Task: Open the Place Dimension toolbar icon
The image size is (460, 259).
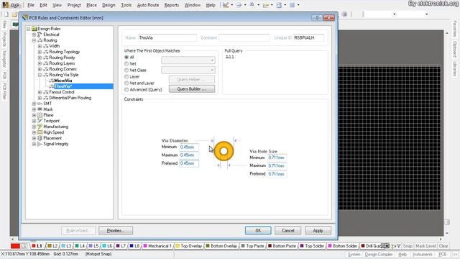Action: 265,5
